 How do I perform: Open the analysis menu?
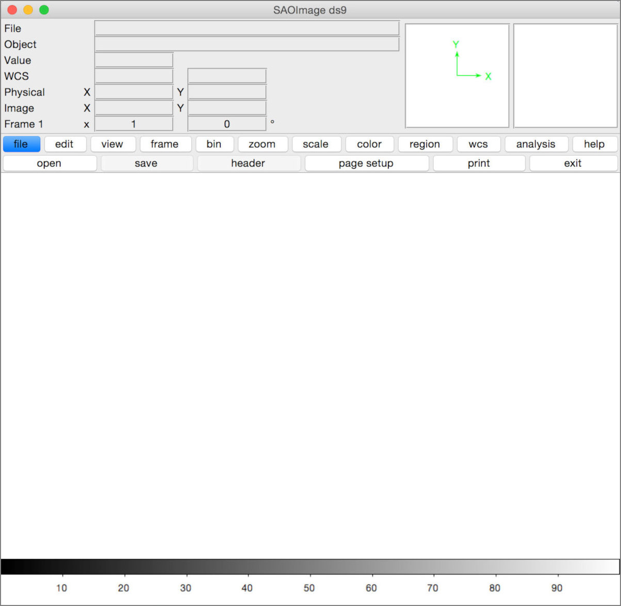(536, 144)
